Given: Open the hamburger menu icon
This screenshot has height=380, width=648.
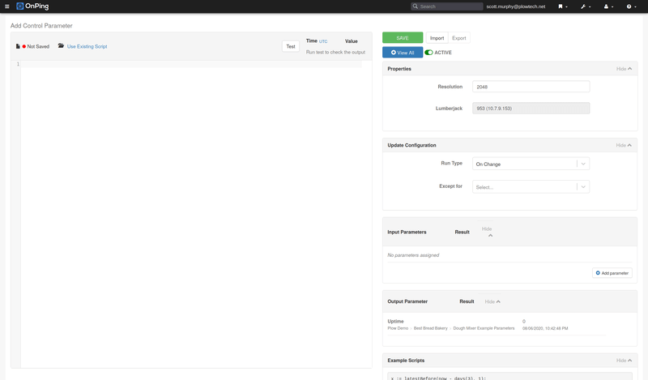Looking at the screenshot, I should (x=7, y=6).
